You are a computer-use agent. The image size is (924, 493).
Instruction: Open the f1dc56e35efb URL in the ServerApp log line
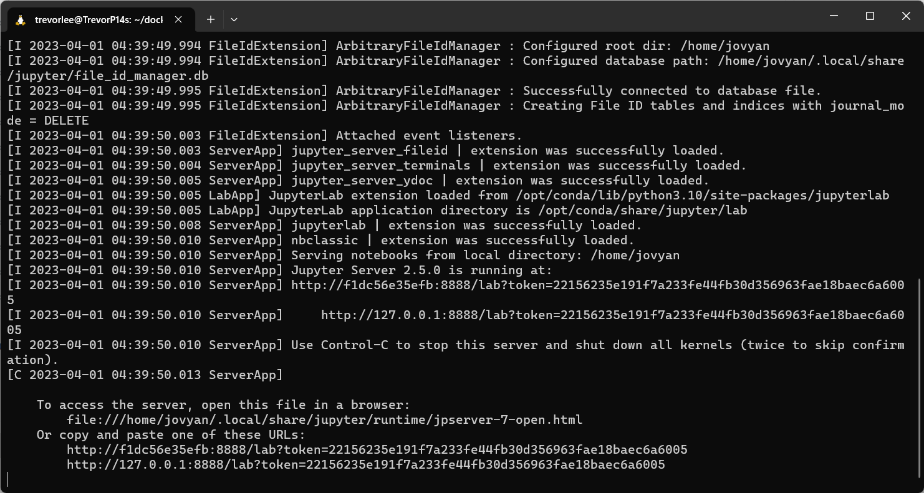597,285
